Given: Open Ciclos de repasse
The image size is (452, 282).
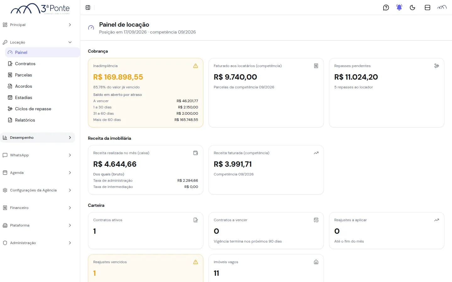Looking at the screenshot, I should 42,109.
